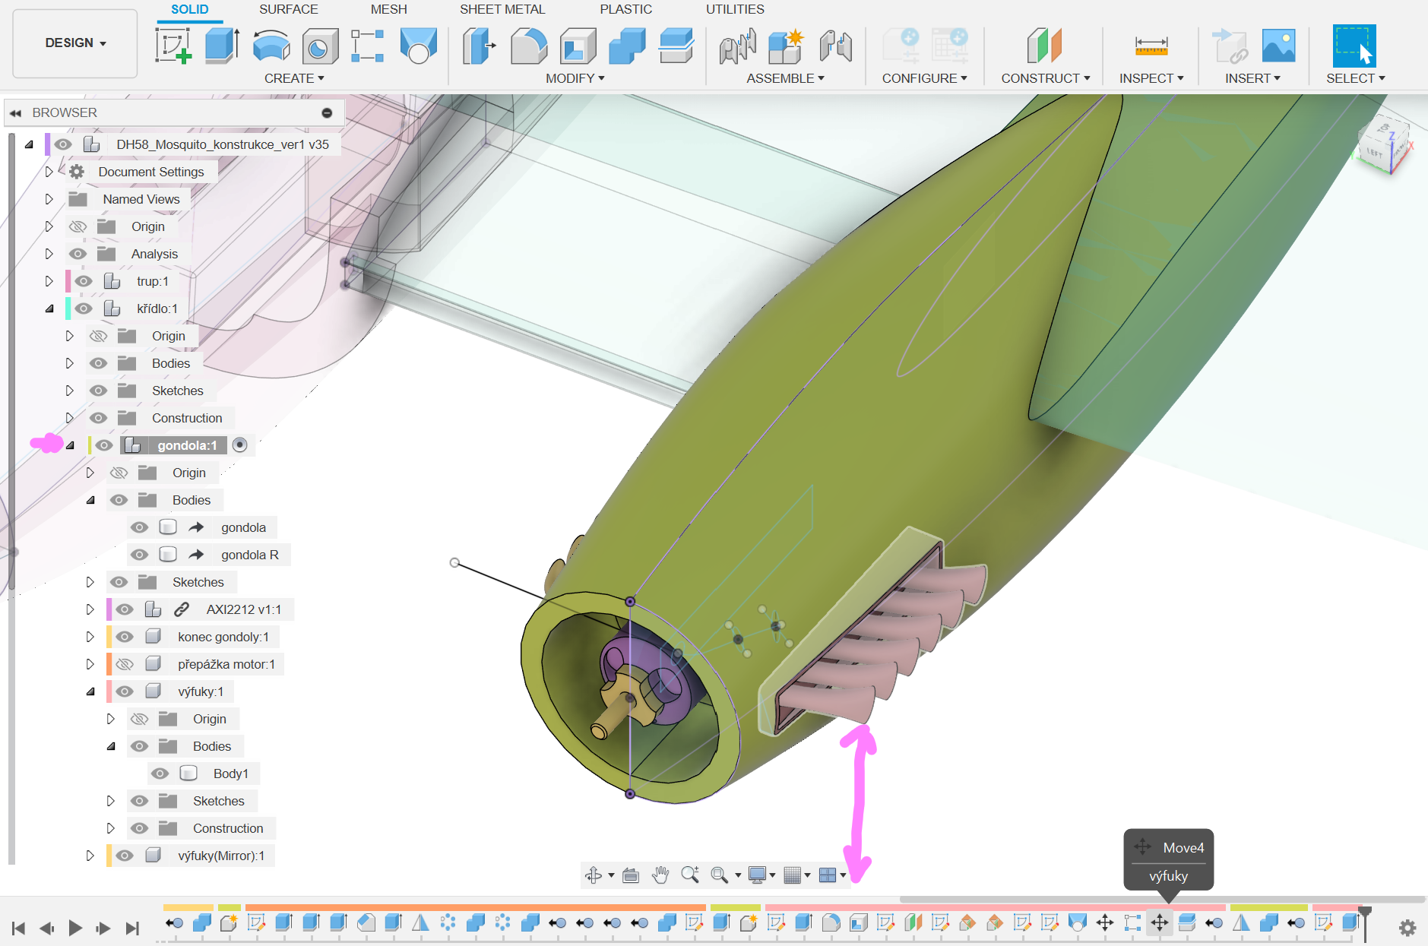The image size is (1428, 946).
Task: Click the Create Sketch tool icon
Action: (173, 46)
